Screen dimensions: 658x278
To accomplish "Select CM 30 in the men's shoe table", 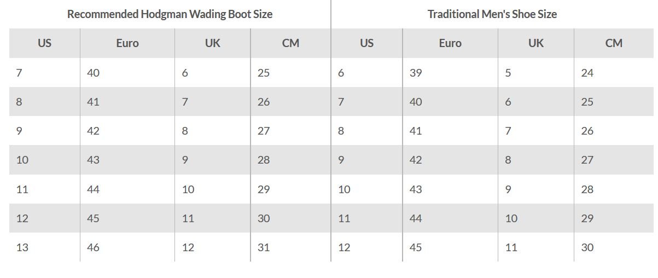I will point(587,247).
